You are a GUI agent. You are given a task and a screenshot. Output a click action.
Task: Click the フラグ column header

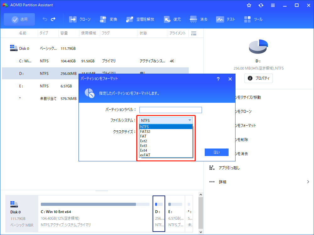point(106,33)
